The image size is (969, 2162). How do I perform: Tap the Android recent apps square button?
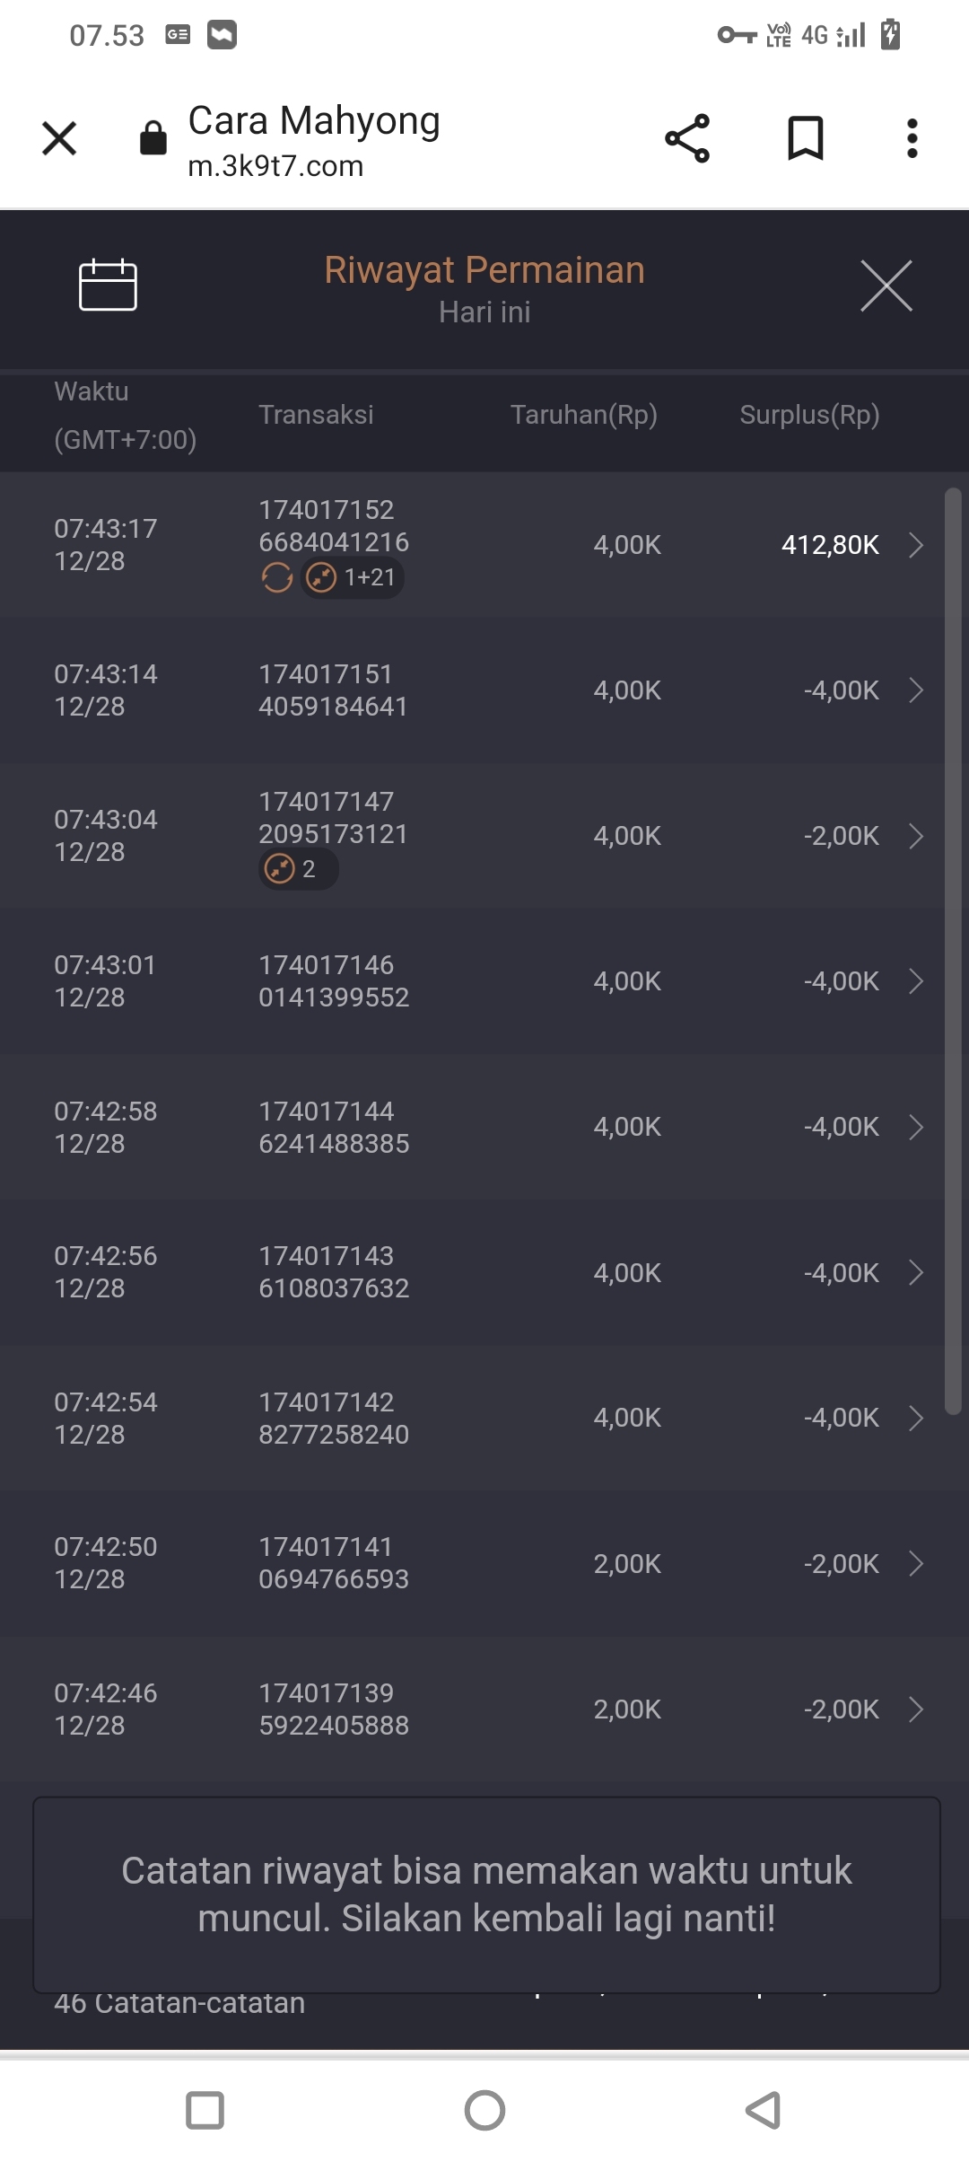205,2110
